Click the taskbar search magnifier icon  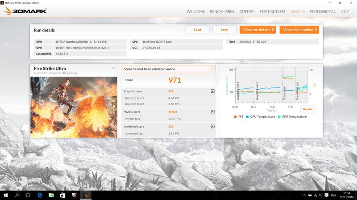(x=17, y=195)
